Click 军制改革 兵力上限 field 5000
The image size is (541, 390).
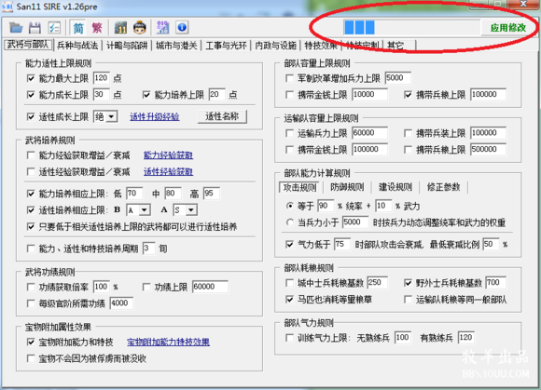[x=397, y=78]
